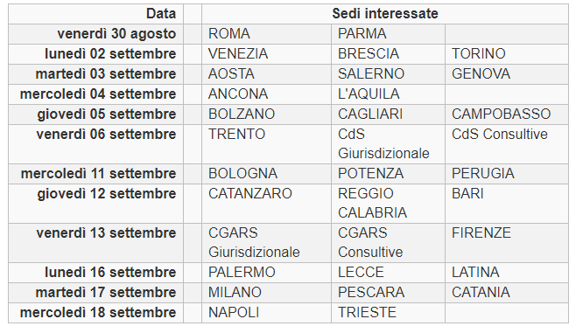Select REGGIO CALABRIA in the table
576x333 pixels.
point(388,204)
